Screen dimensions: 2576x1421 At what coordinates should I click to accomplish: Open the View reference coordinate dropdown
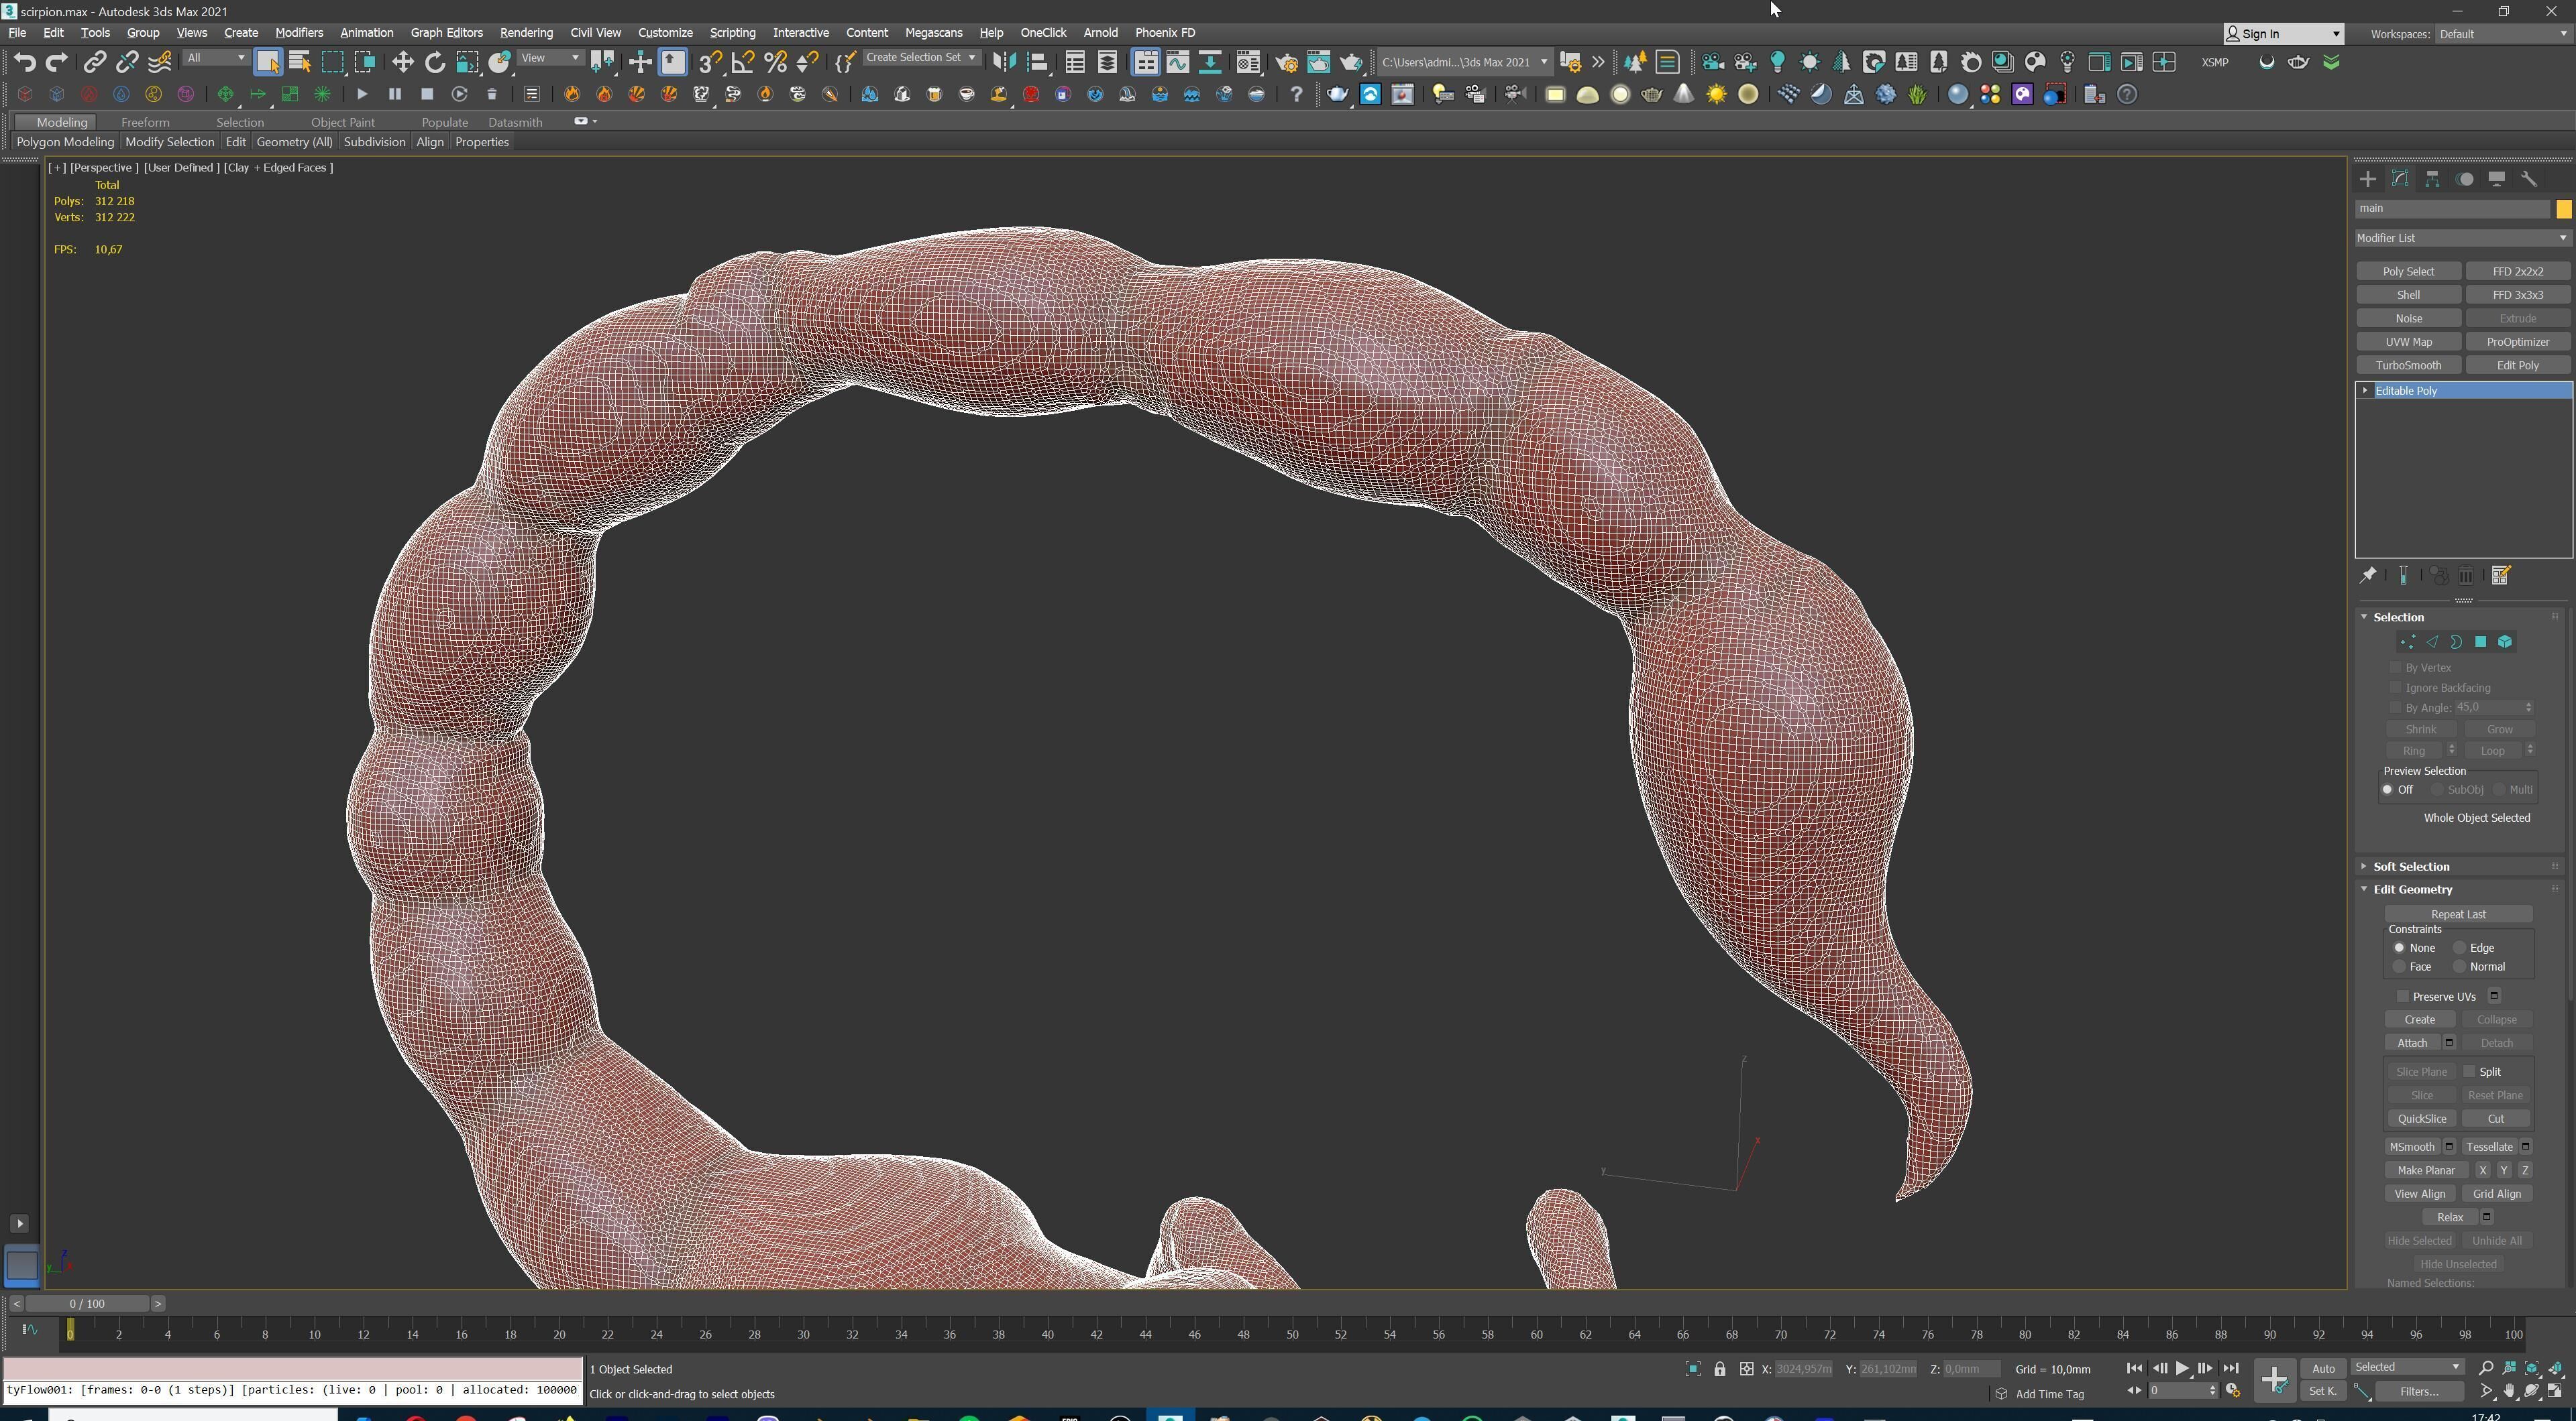[550, 58]
